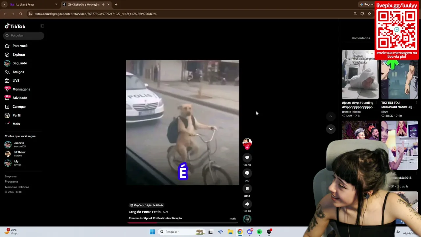Go to next video with down arrow
Viewport: 421px width, 237px height.
click(x=331, y=129)
